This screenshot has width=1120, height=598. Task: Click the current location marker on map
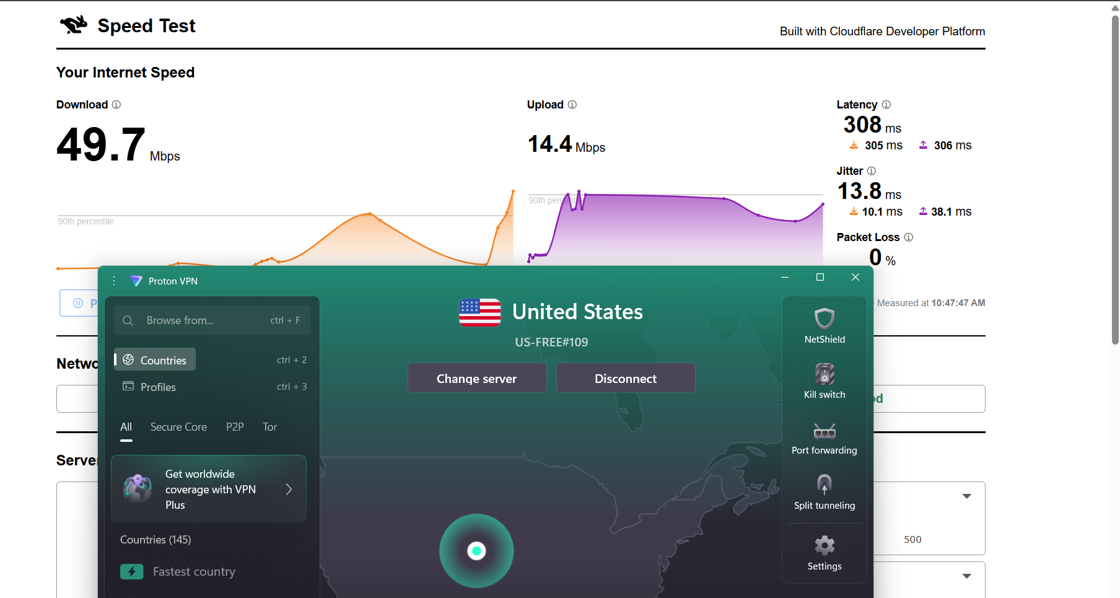click(x=476, y=550)
